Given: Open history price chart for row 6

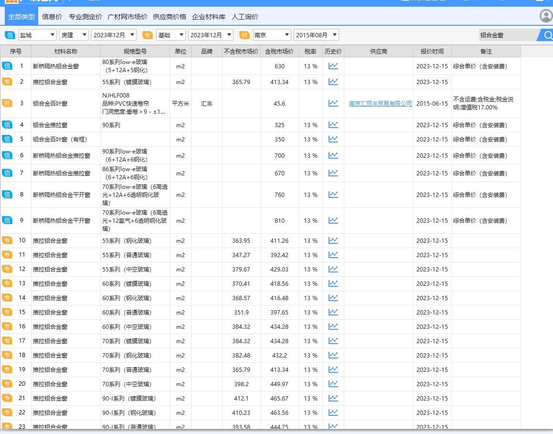Looking at the screenshot, I should click(x=333, y=155).
